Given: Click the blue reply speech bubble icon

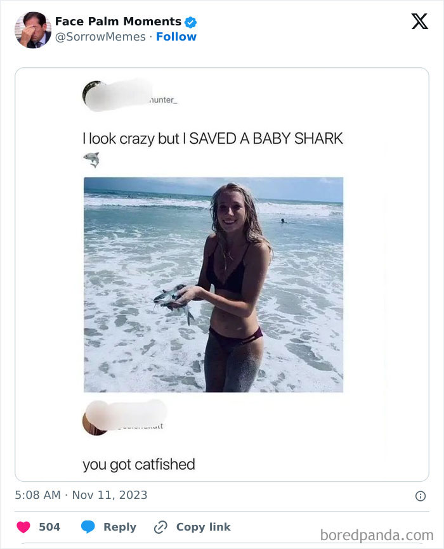Looking at the screenshot, I should [x=88, y=527].
